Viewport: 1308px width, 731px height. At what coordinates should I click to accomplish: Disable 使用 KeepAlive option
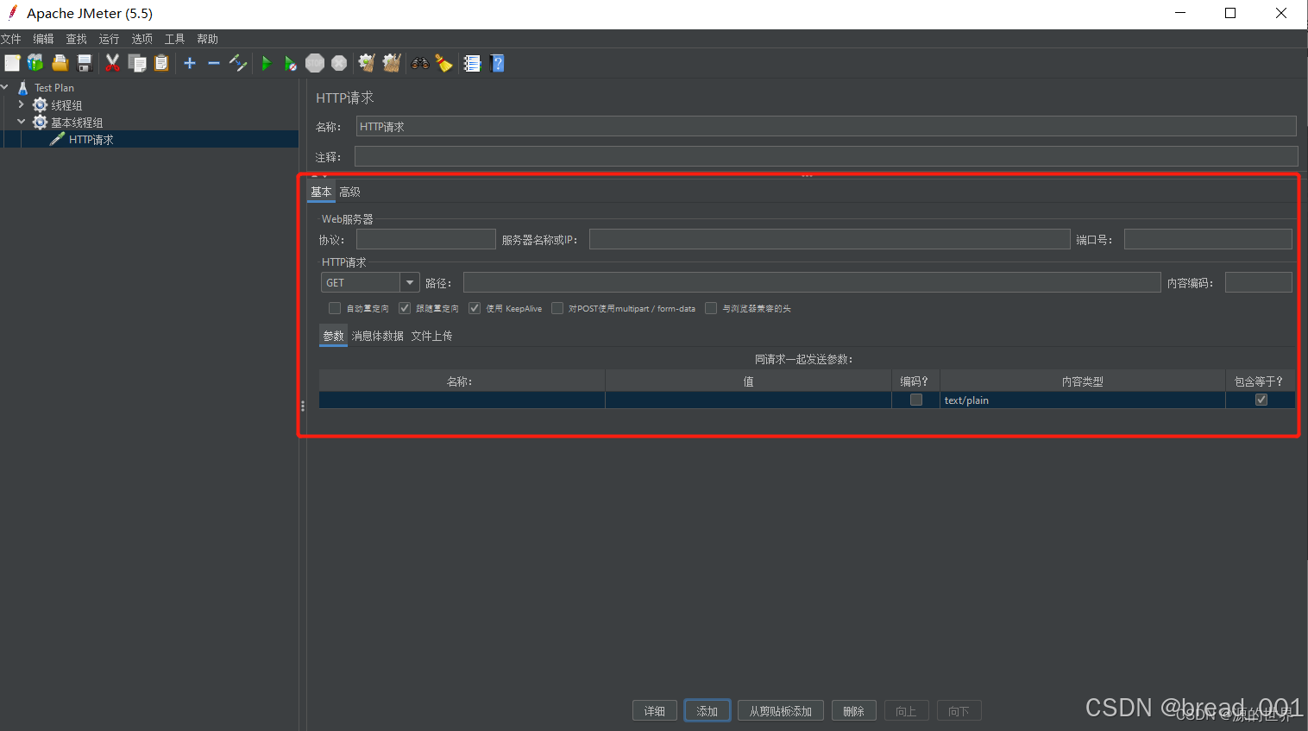click(474, 307)
